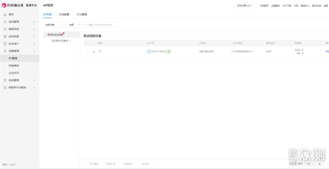Image resolution: width=329 pixels, height=169 pixels.
Task: Check the select-all checkbox in table header
Action: pyautogui.click(x=88, y=43)
